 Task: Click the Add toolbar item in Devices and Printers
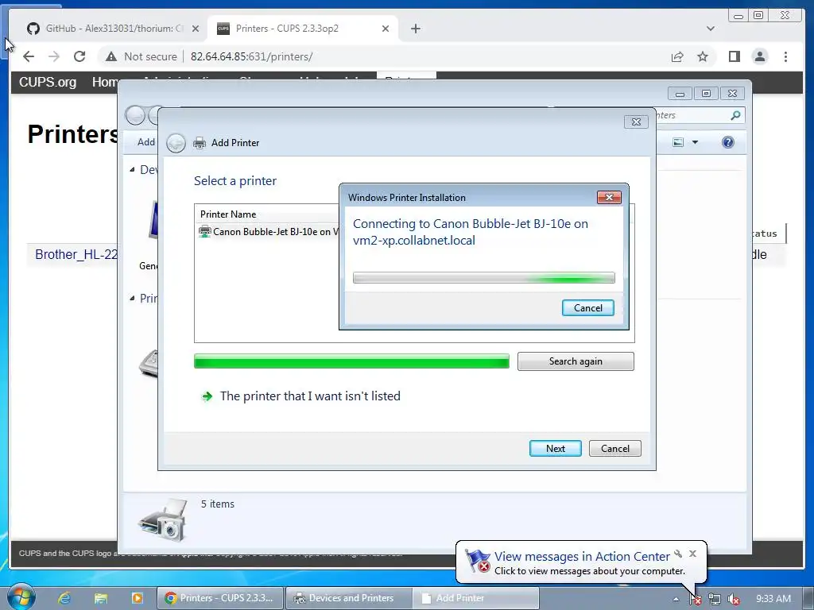coord(146,142)
